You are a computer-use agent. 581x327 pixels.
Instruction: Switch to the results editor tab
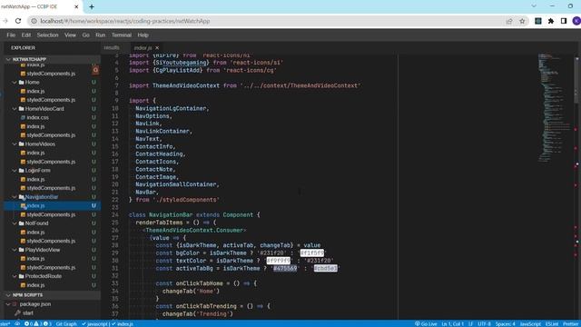[x=112, y=48]
